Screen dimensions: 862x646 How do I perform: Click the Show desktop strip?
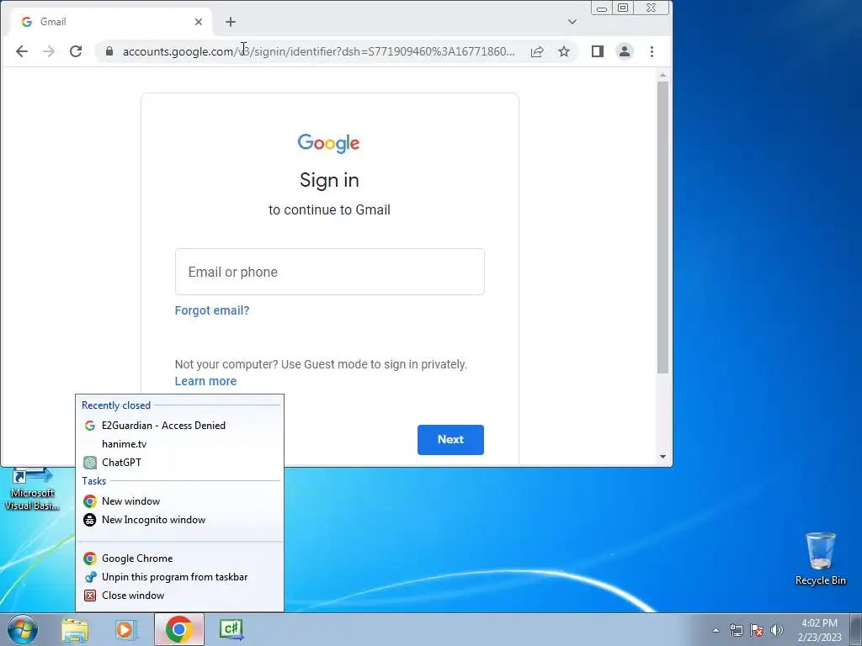coord(856,630)
